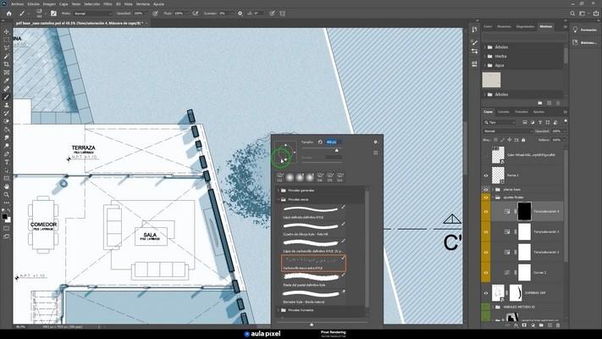Viewport: 602px width, 339px height.
Task: Click brush size slider handle
Action: [x=337, y=150]
